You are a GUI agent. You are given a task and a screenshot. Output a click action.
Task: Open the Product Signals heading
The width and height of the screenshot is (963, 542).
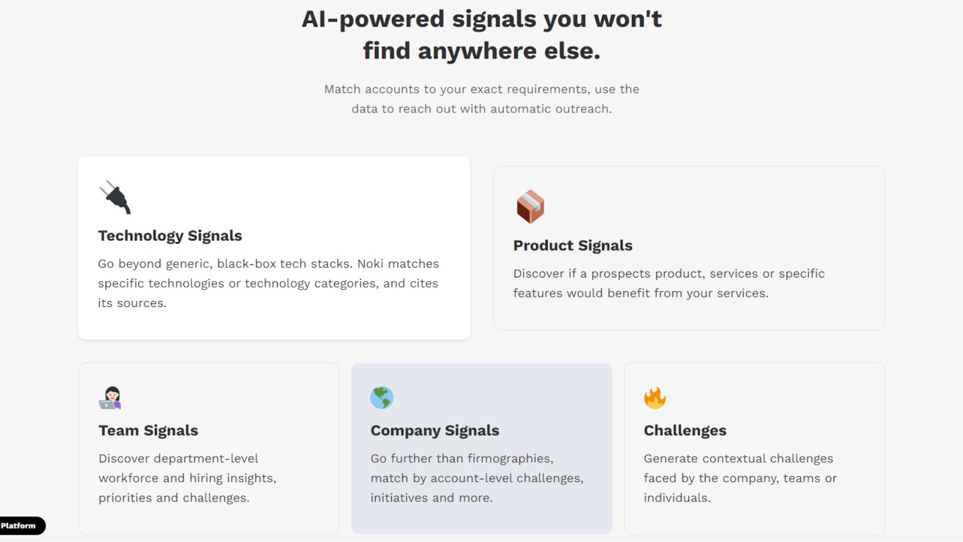click(x=572, y=245)
